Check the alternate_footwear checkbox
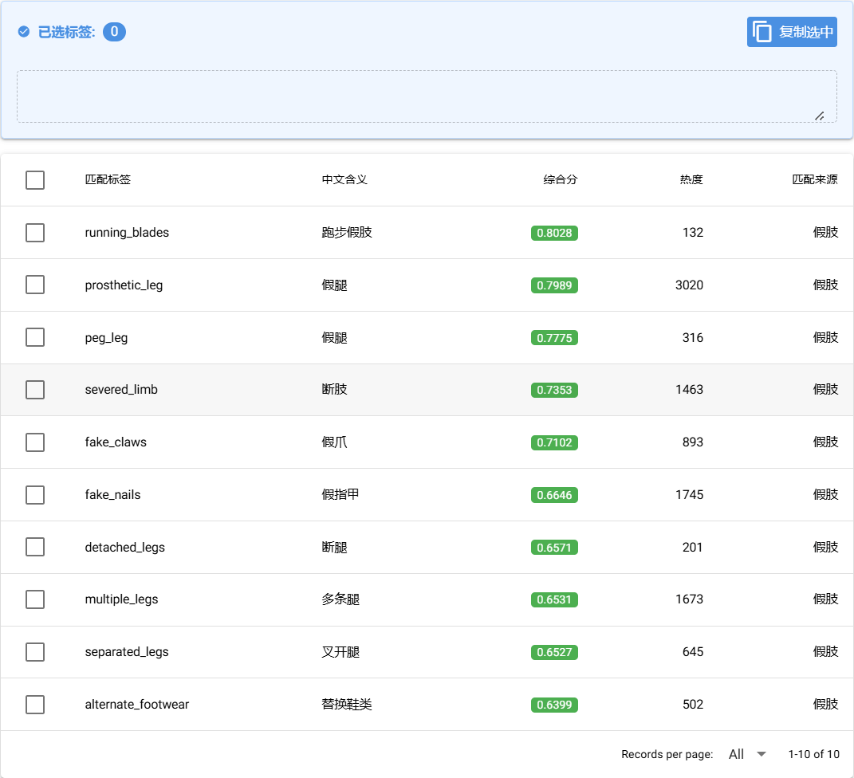The height and width of the screenshot is (778, 854). 35,705
